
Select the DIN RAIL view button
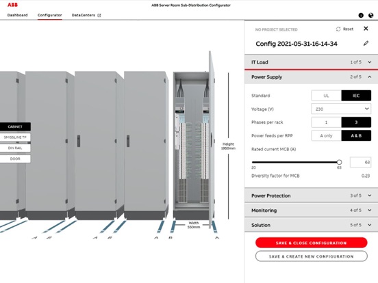coord(15,148)
